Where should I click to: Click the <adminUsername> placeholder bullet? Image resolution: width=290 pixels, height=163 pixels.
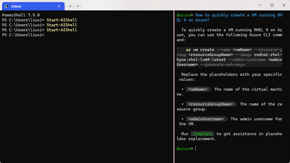206,119
